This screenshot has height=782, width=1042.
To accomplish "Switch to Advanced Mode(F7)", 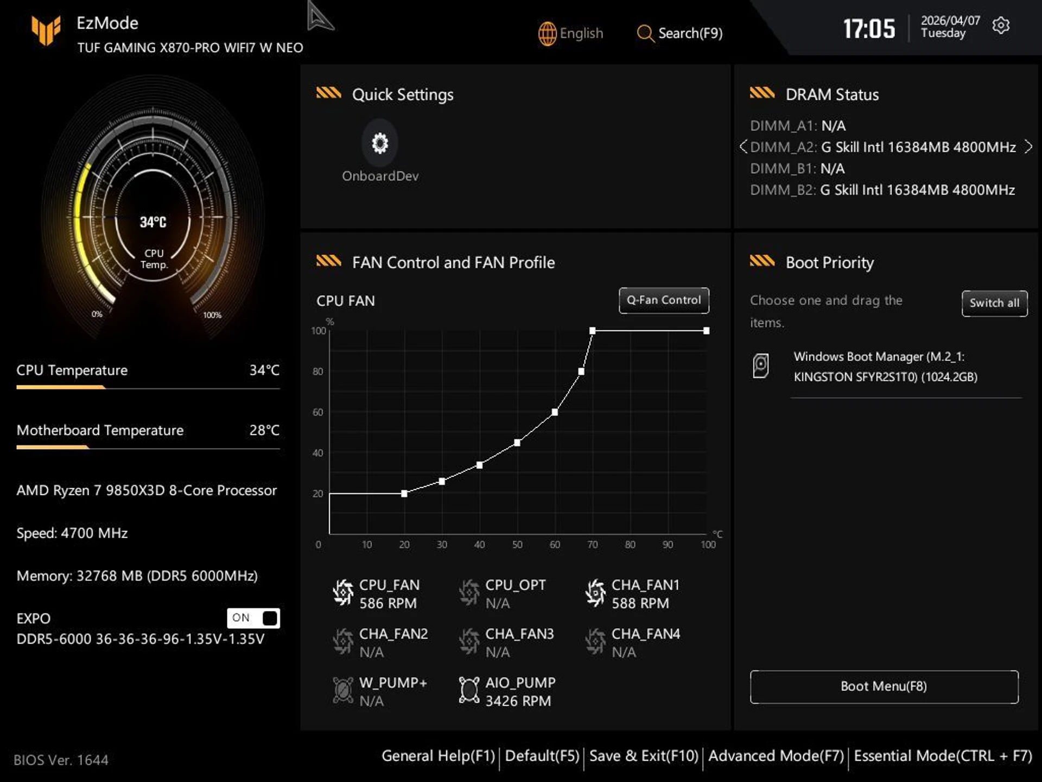I will (x=776, y=756).
